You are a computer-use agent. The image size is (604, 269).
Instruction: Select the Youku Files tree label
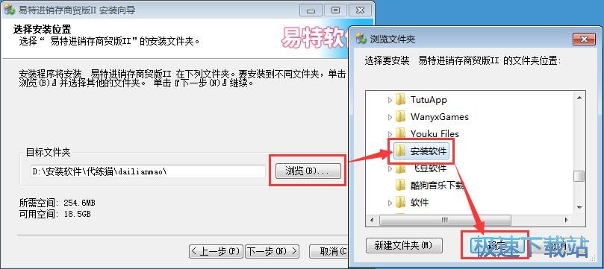(x=435, y=133)
